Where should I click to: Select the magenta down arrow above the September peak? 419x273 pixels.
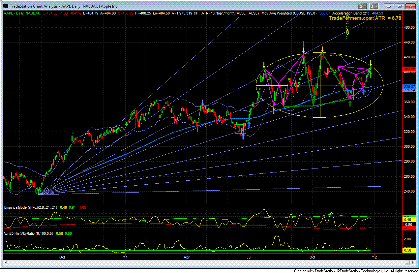[303, 44]
